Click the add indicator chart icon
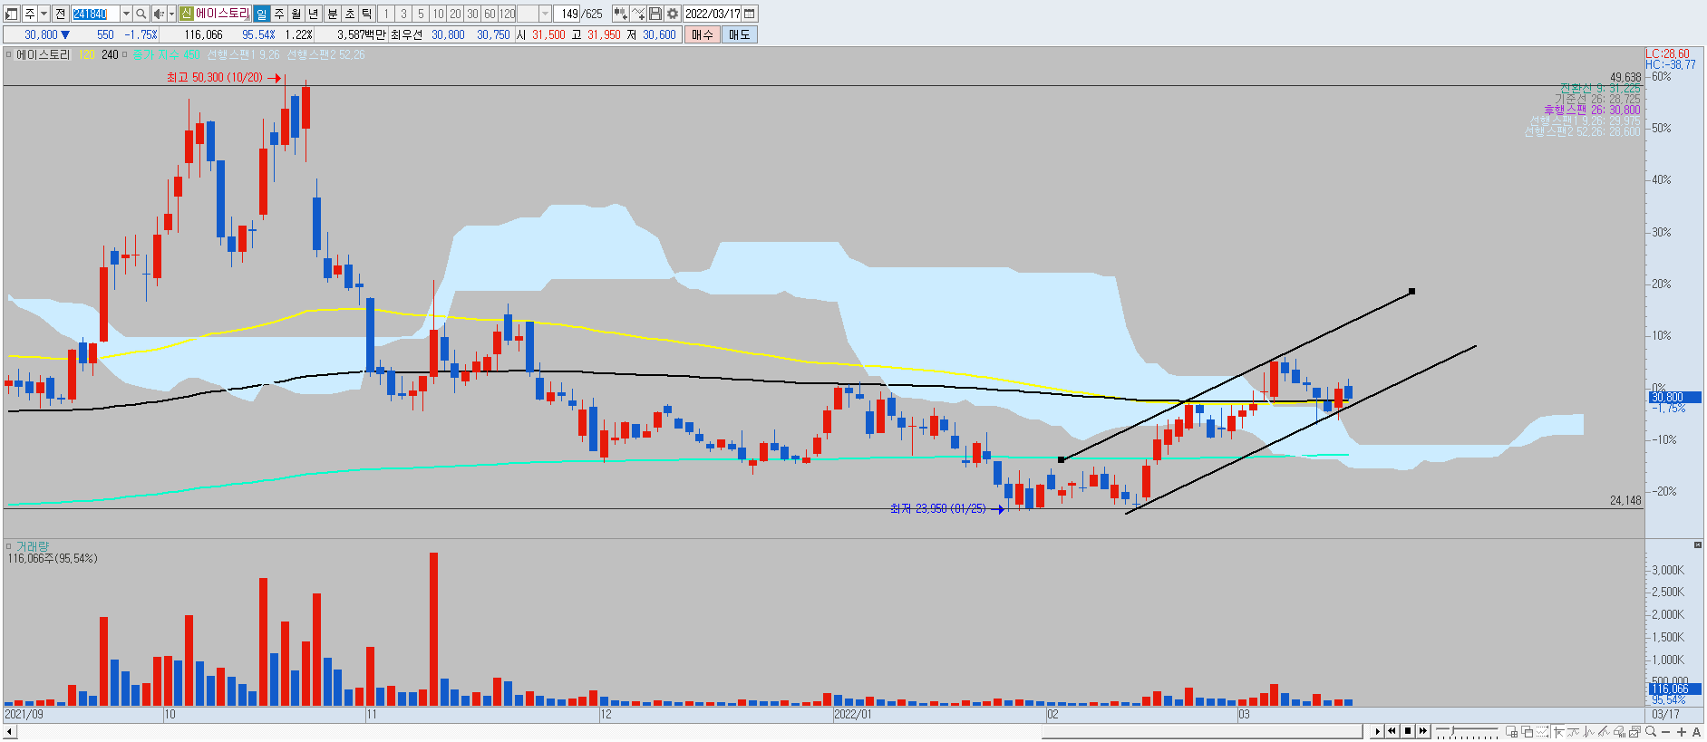The height and width of the screenshot is (742, 1707). tap(620, 14)
